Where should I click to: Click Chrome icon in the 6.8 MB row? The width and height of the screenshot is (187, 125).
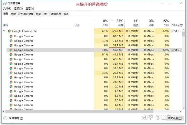click(x=11, y=96)
